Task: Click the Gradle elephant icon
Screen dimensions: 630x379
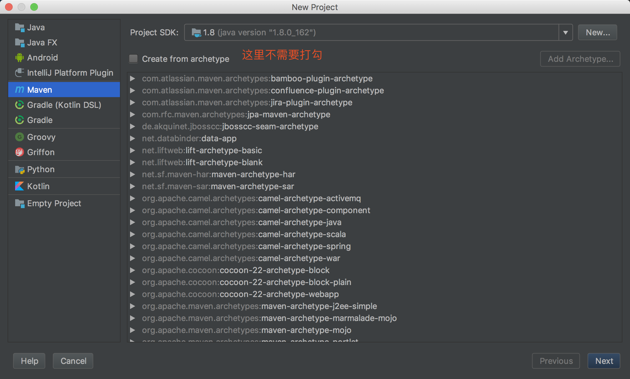Action: point(20,120)
